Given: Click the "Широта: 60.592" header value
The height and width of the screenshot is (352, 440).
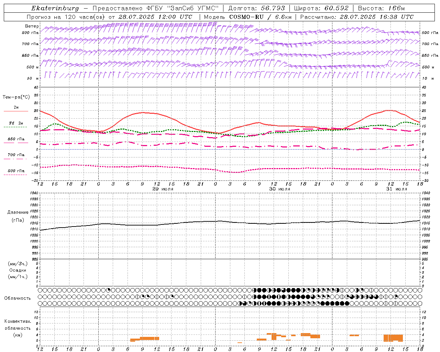Looking at the screenshot, I should coord(321,8).
